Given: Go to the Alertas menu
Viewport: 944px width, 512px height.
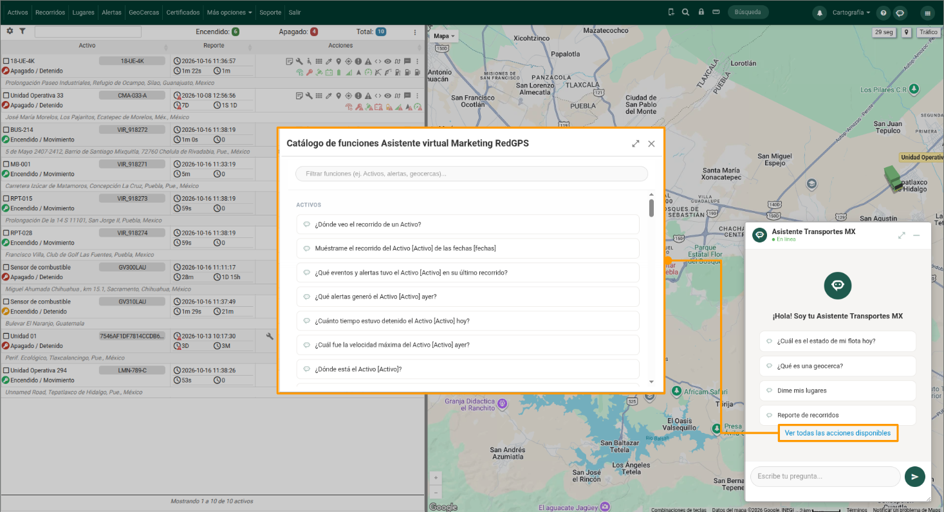Looking at the screenshot, I should [x=111, y=12].
